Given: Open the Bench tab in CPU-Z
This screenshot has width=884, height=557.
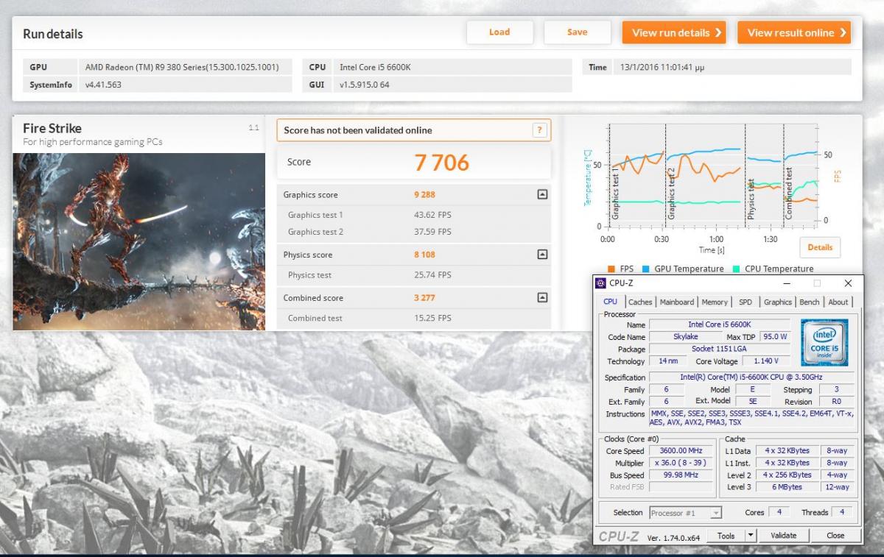Looking at the screenshot, I should pos(810,302).
